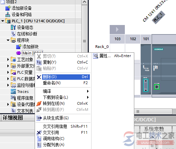This screenshot has width=176, height=149.
Task: Click the 详细视图 panel header
Action: point(17,118)
